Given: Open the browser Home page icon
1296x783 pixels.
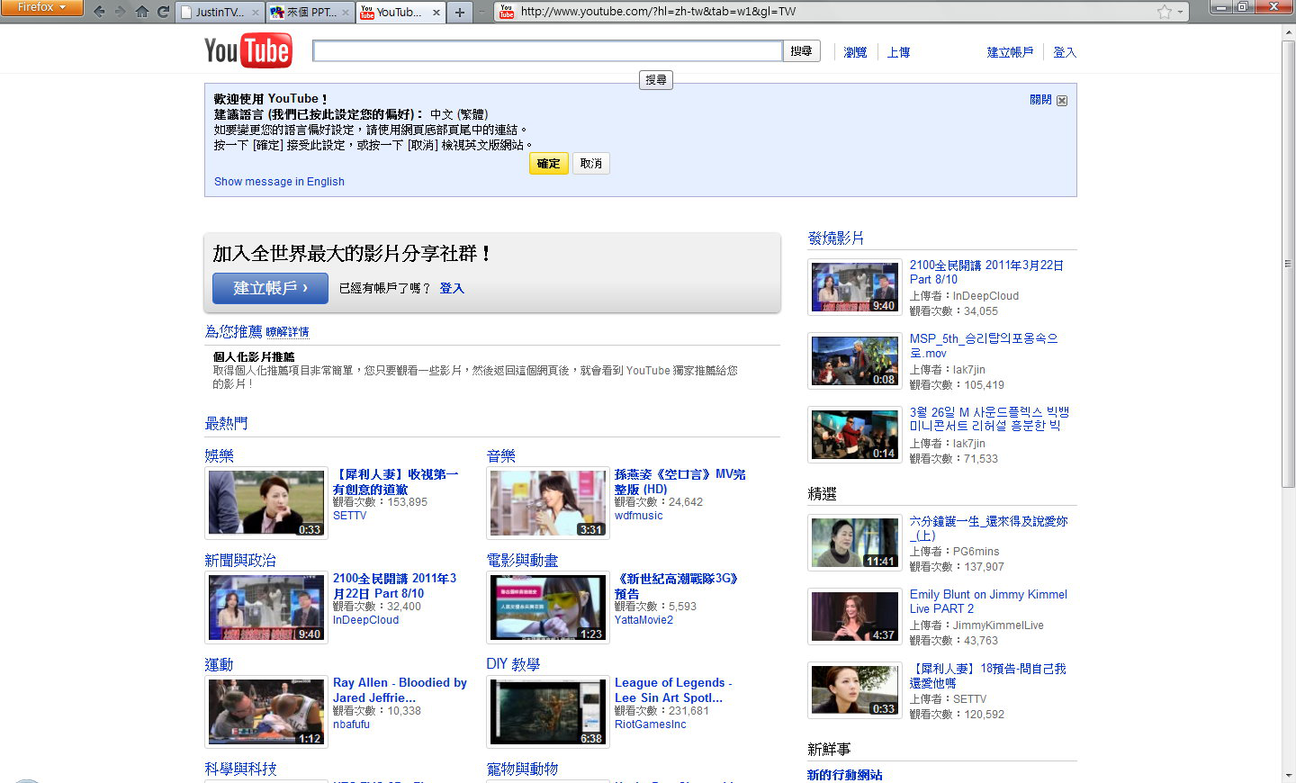Looking at the screenshot, I should 142,12.
